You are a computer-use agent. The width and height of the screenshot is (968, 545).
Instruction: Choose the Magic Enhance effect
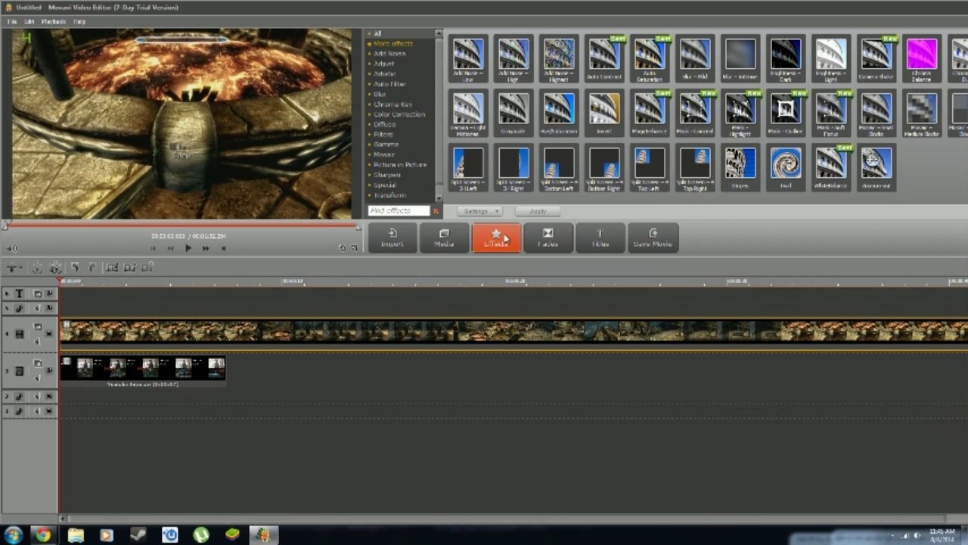(650, 113)
